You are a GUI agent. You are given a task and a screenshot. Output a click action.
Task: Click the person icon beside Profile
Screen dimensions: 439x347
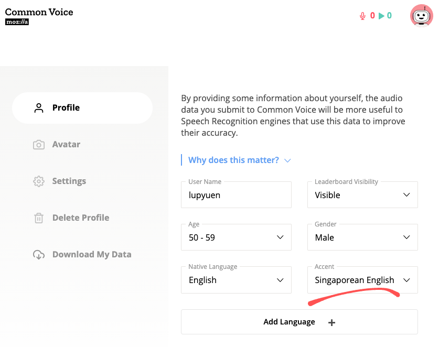[x=39, y=108]
